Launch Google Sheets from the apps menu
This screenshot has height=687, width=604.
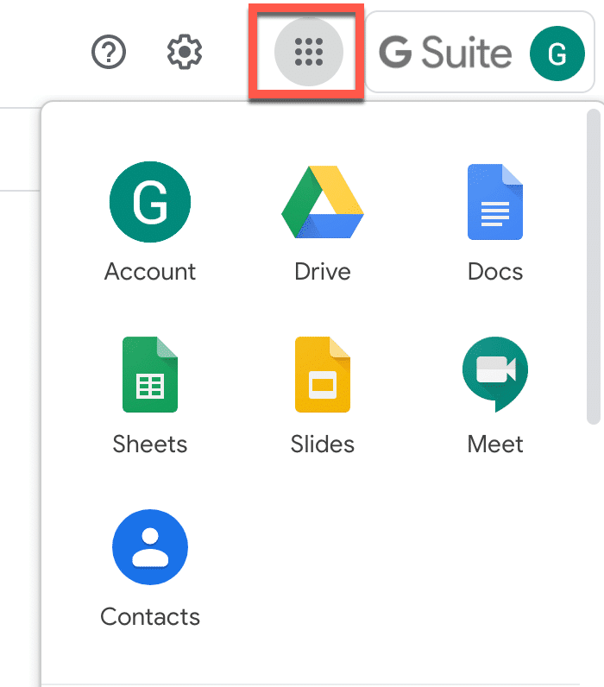tap(150, 375)
